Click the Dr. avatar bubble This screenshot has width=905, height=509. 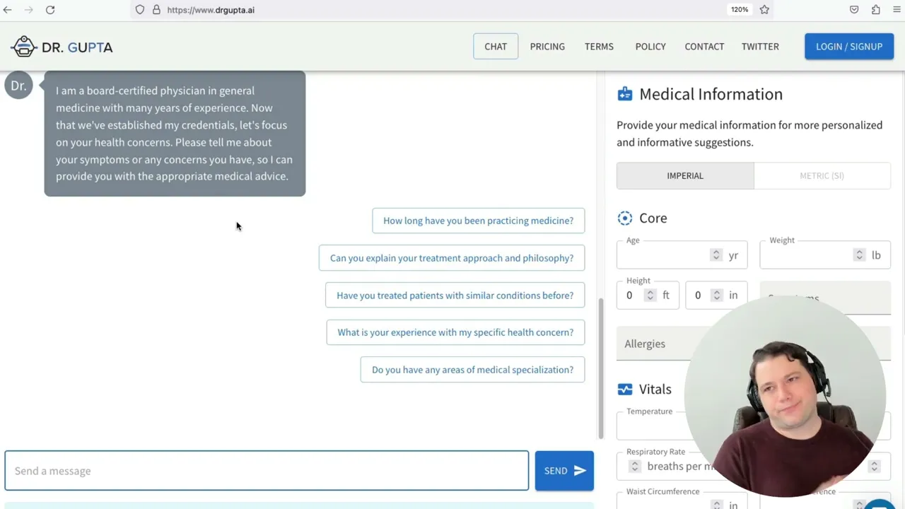click(18, 86)
